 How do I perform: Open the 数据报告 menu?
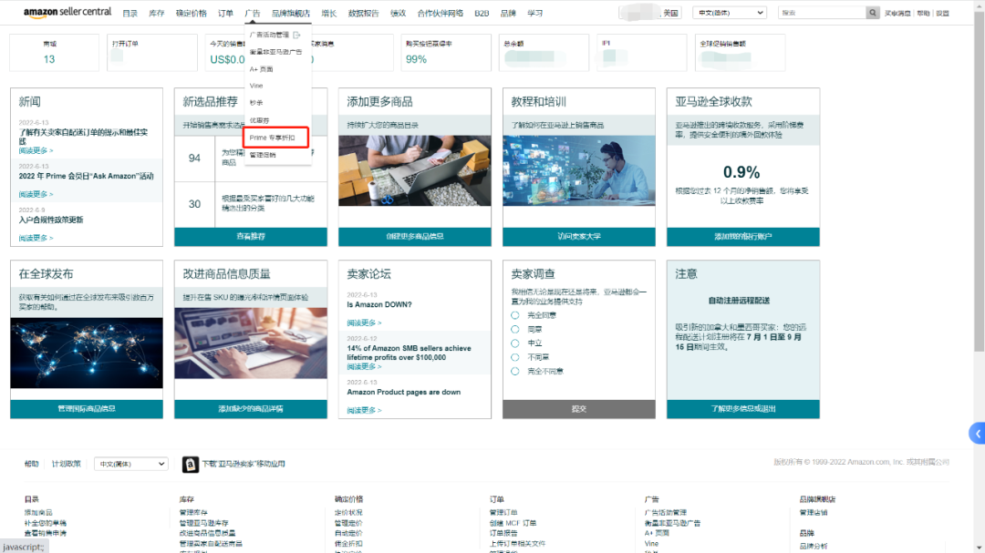coord(363,13)
